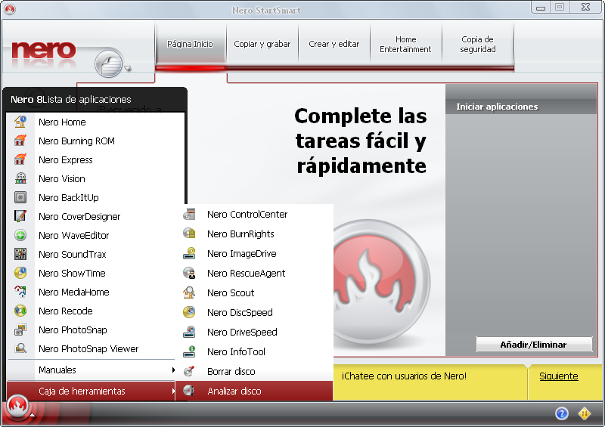Click the round document options button
This screenshot has width=605, height=427.
click(108, 63)
